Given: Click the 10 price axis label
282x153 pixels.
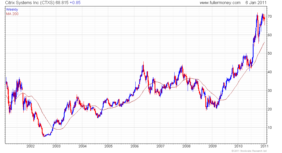Looking at the screenshot, I should [x=270, y=127].
